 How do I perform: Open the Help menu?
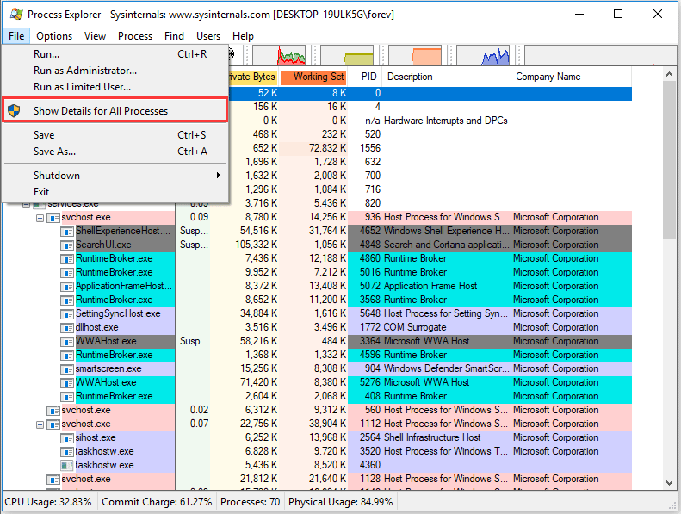pyautogui.click(x=243, y=36)
